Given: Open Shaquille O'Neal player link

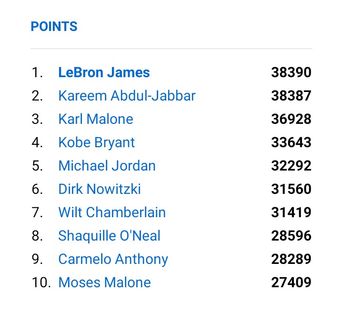Looking at the screenshot, I should tap(110, 236).
